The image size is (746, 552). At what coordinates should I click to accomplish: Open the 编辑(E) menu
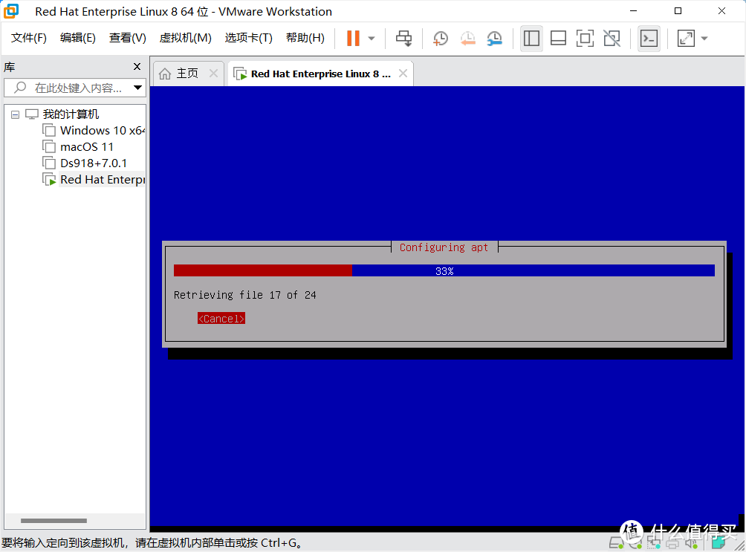(x=77, y=38)
